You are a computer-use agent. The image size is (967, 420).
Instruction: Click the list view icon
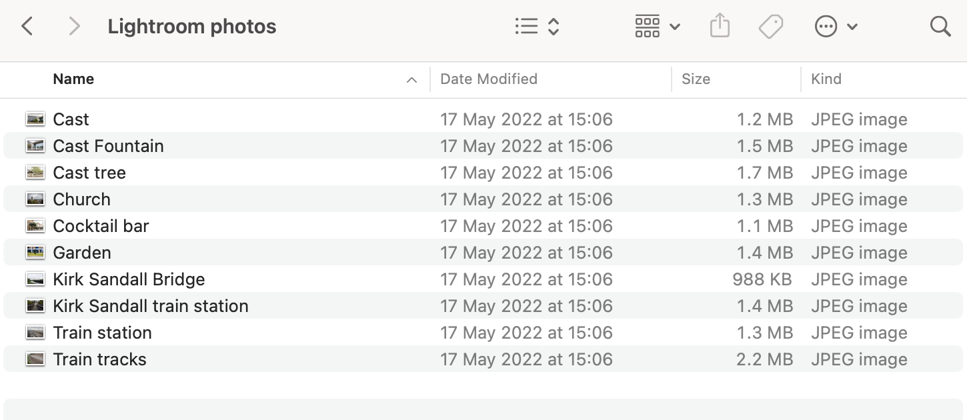[x=526, y=27]
